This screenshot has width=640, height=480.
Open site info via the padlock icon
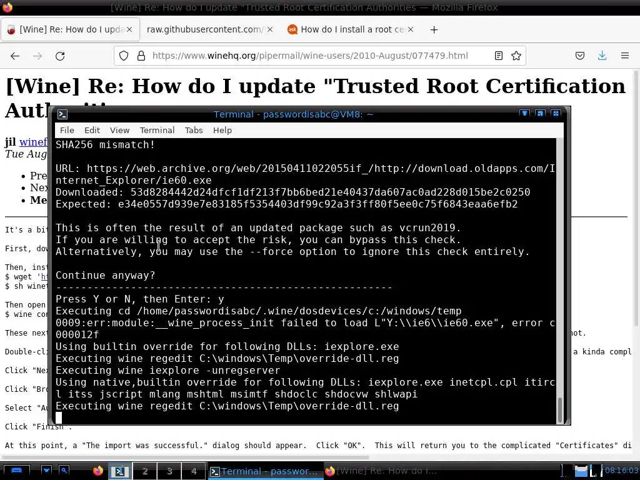coord(141,56)
